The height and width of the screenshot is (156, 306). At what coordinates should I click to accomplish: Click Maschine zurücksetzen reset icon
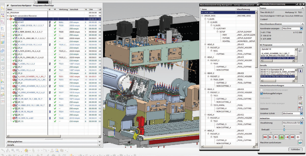(x=300, y=143)
